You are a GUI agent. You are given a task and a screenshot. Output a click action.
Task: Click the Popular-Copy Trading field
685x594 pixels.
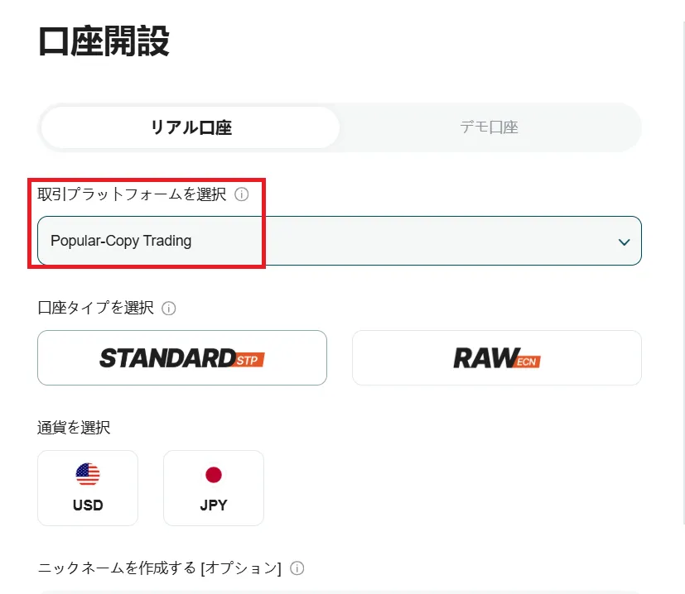click(x=118, y=241)
